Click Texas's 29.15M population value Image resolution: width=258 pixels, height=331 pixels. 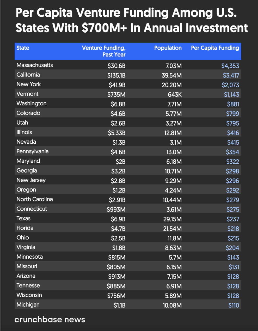tap(172, 219)
